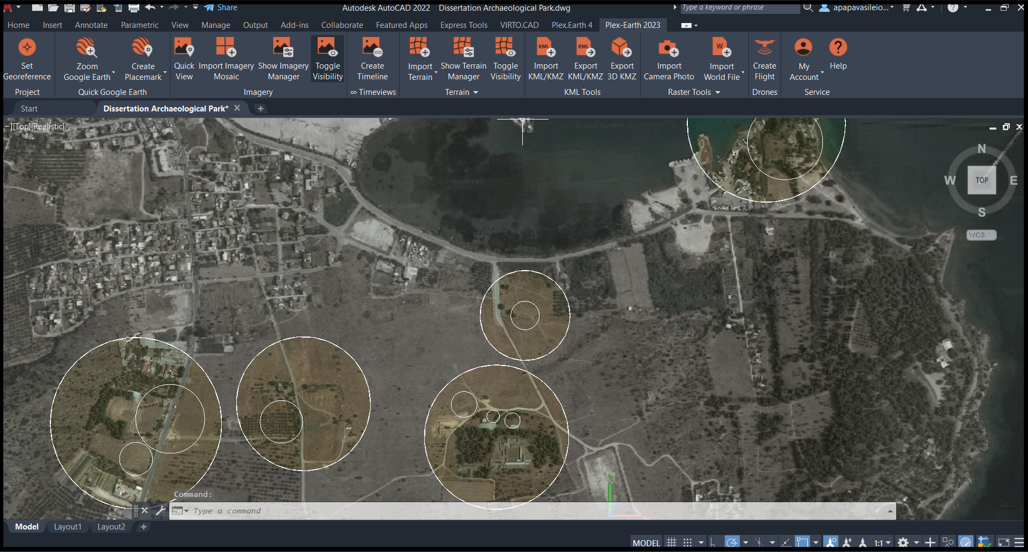Toggle object snap (2D osnap) in status bar
Image resolution: width=1028 pixels, height=552 pixels.
802,542
